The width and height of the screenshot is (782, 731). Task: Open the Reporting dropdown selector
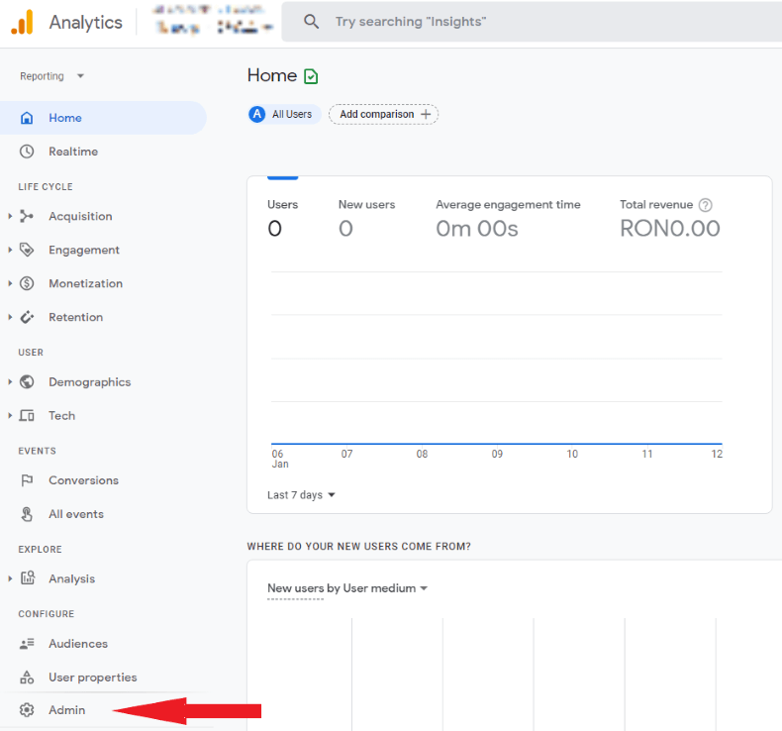pyautogui.click(x=51, y=76)
